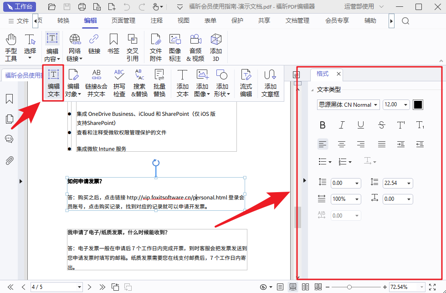446x293 pixels.
Task: Open the 书签 tool
Action: click(x=113, y=45)
